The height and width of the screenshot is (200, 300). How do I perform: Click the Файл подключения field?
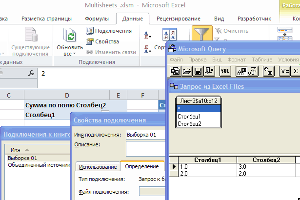[x=152, y=192]
